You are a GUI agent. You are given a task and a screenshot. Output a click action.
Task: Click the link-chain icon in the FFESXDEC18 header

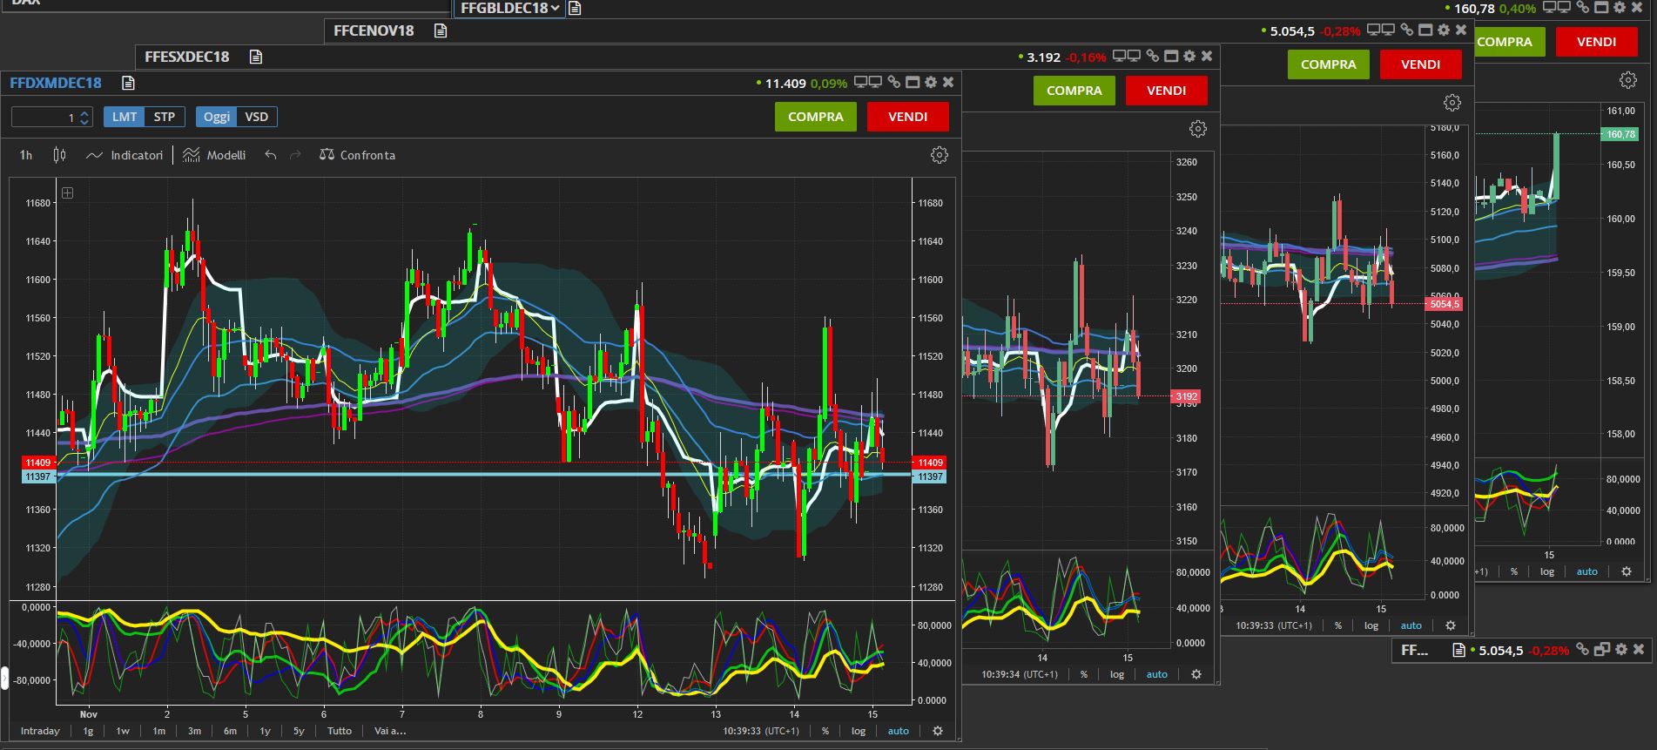(1152, 56)
